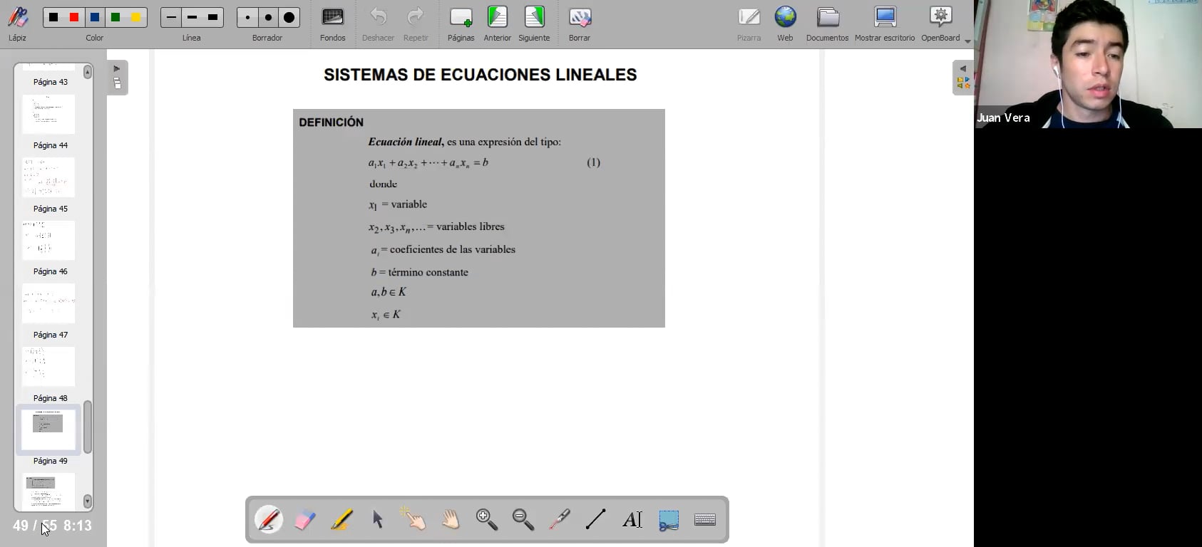1202x547 pixels.
Task: Select the pen tool in bottom palette
Action: (x=269, y=520)
